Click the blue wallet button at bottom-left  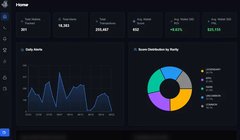(x=5, y=132)
